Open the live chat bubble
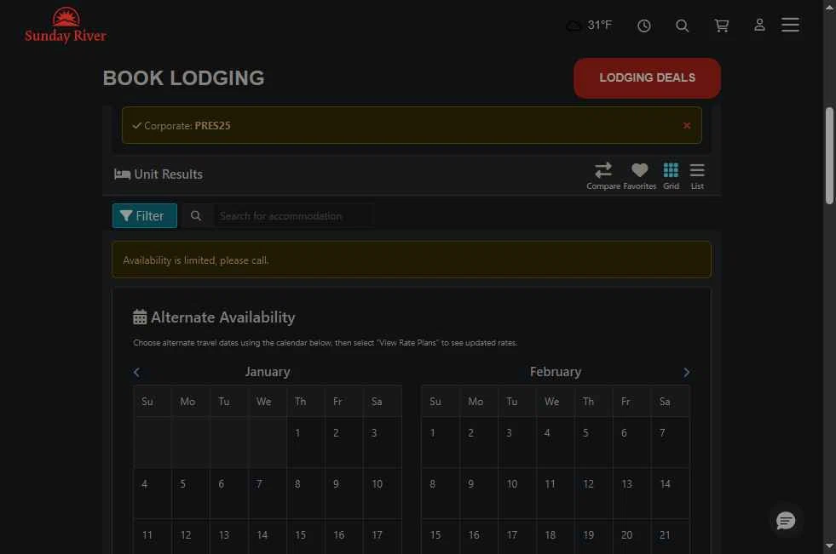Viewport: 836px width, 554px height. coord(786,521)
